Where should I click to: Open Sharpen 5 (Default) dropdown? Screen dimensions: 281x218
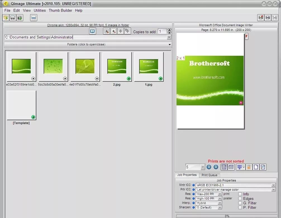[x=220, y=207]
